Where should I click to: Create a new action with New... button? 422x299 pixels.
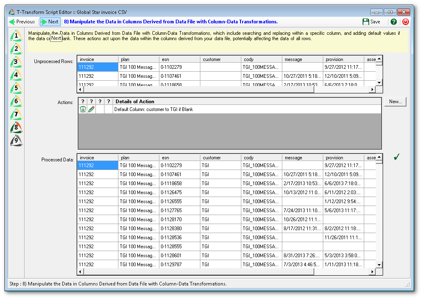pyautogui.click(x=395, y=102)
